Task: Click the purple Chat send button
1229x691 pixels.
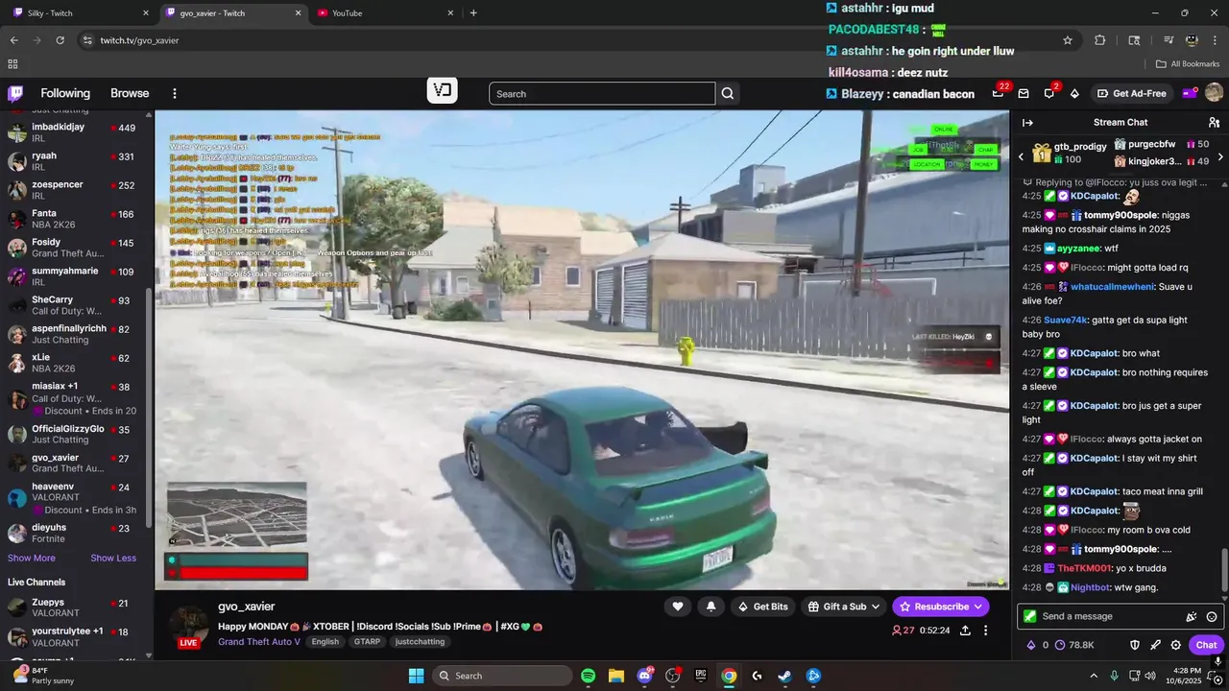Action: click(1206, 645)
